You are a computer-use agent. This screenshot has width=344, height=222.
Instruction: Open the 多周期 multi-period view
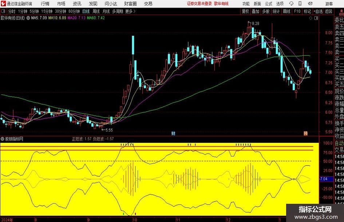(x=118, y=11)
